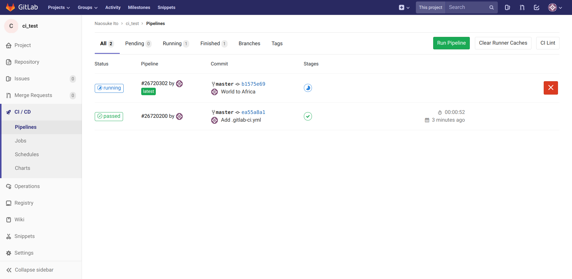This screenshot has width=572, height=279.
Task: Open the CI Lint button
Action: (x=548, y=43)
